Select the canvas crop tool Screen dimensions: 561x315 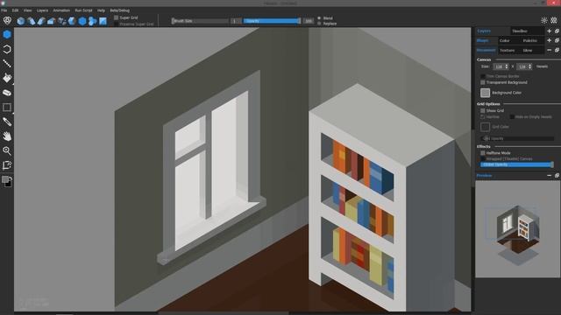pyautogui.click(x=7, y=165)
